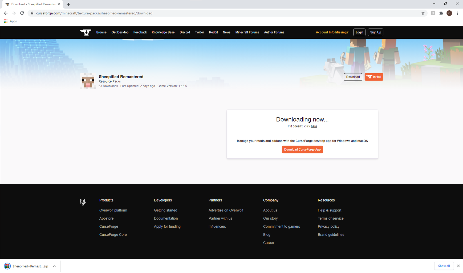Click the back navigation arrow

point(6,13)
